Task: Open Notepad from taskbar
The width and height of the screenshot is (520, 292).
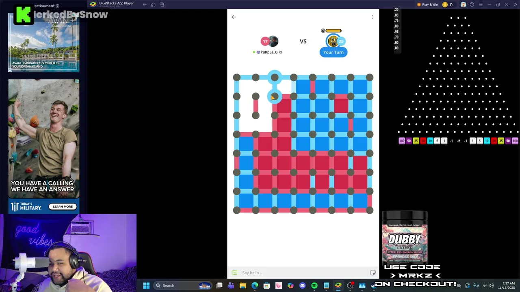Action: click(326, 286)
